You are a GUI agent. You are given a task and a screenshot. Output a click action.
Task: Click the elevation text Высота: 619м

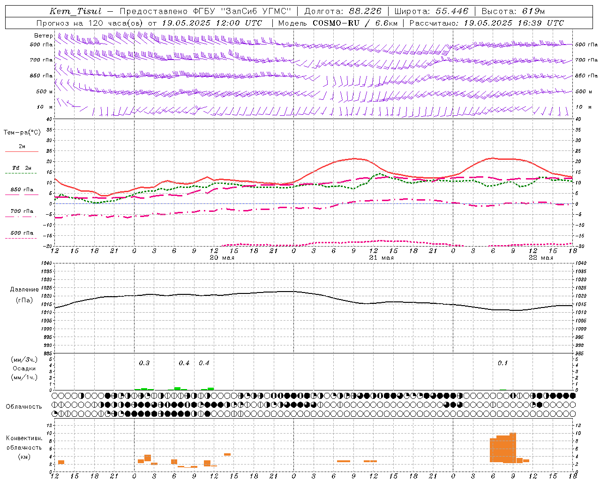(x=513, y=11)
